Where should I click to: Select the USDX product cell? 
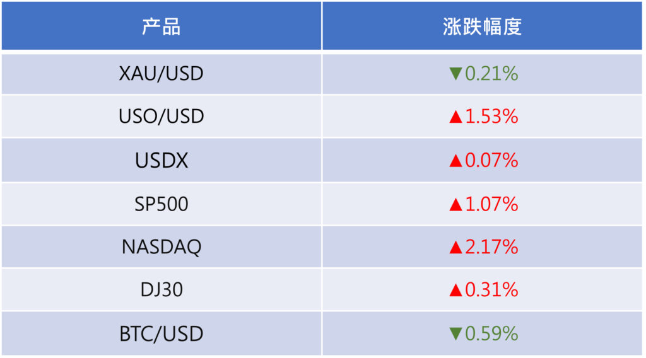(x=161, y=161)
